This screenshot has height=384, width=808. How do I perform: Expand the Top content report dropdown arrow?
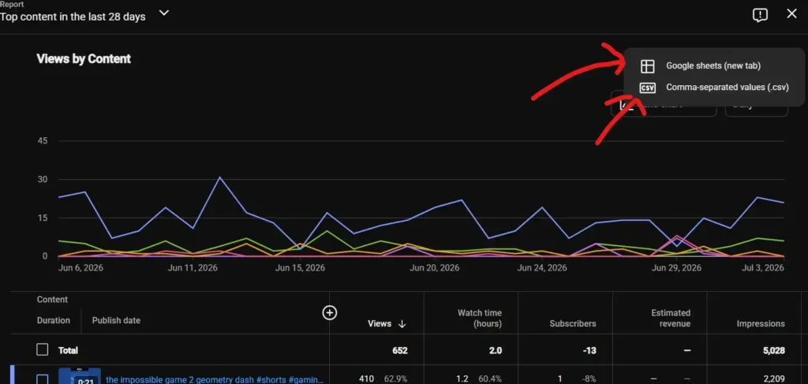click(x=164, y=13)
